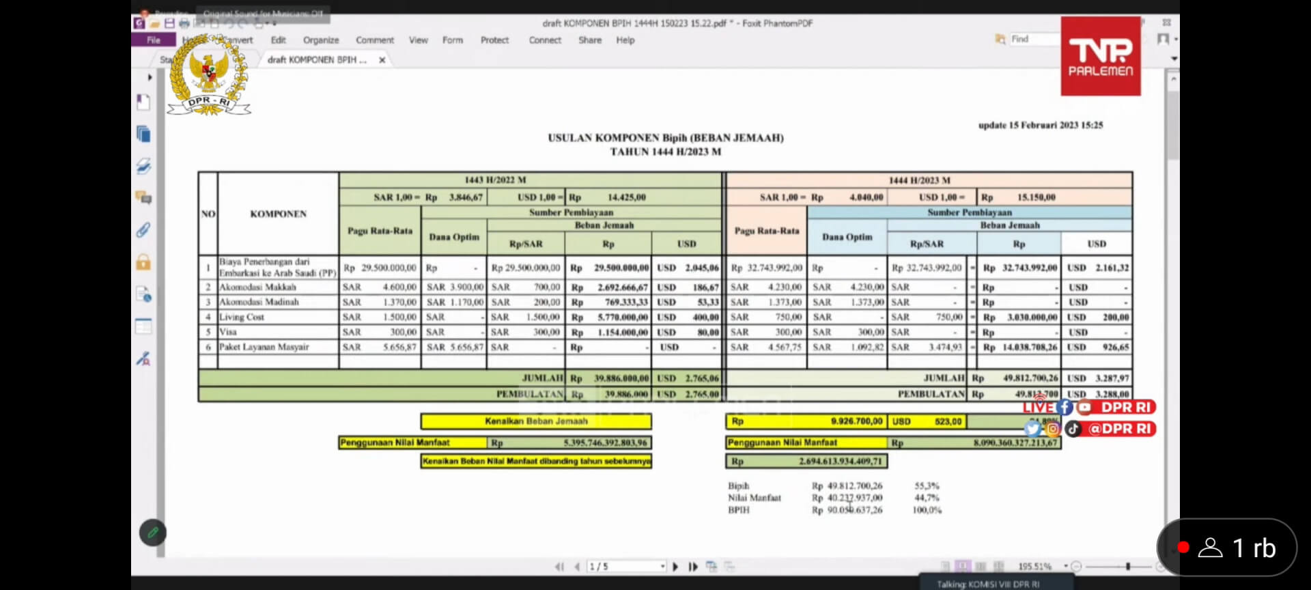
Task: Open the Protect ribbon tab
Action: coord(494,40)
